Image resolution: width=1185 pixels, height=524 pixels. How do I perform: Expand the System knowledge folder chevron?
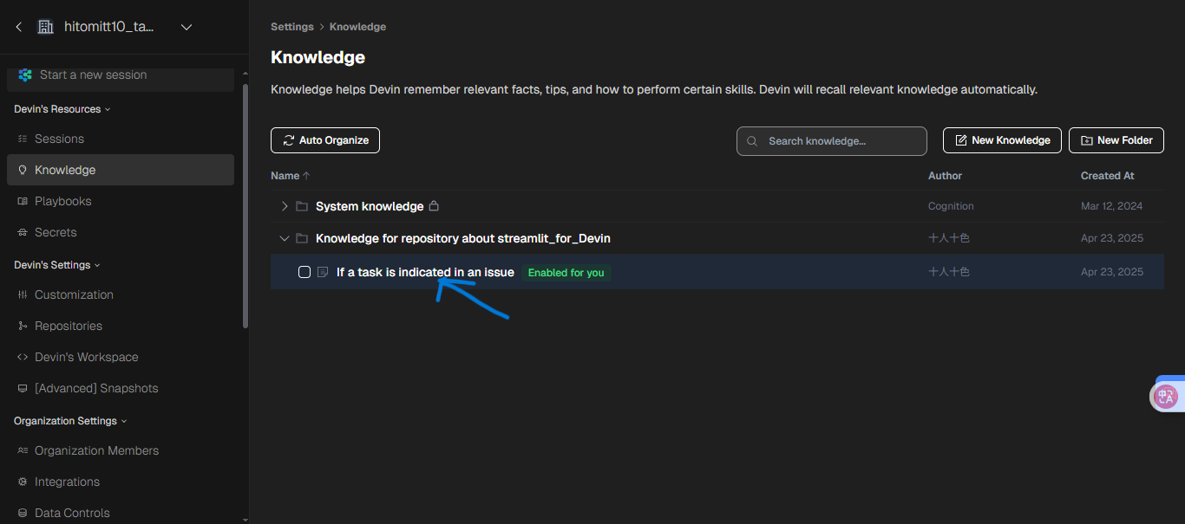(285, 206)
